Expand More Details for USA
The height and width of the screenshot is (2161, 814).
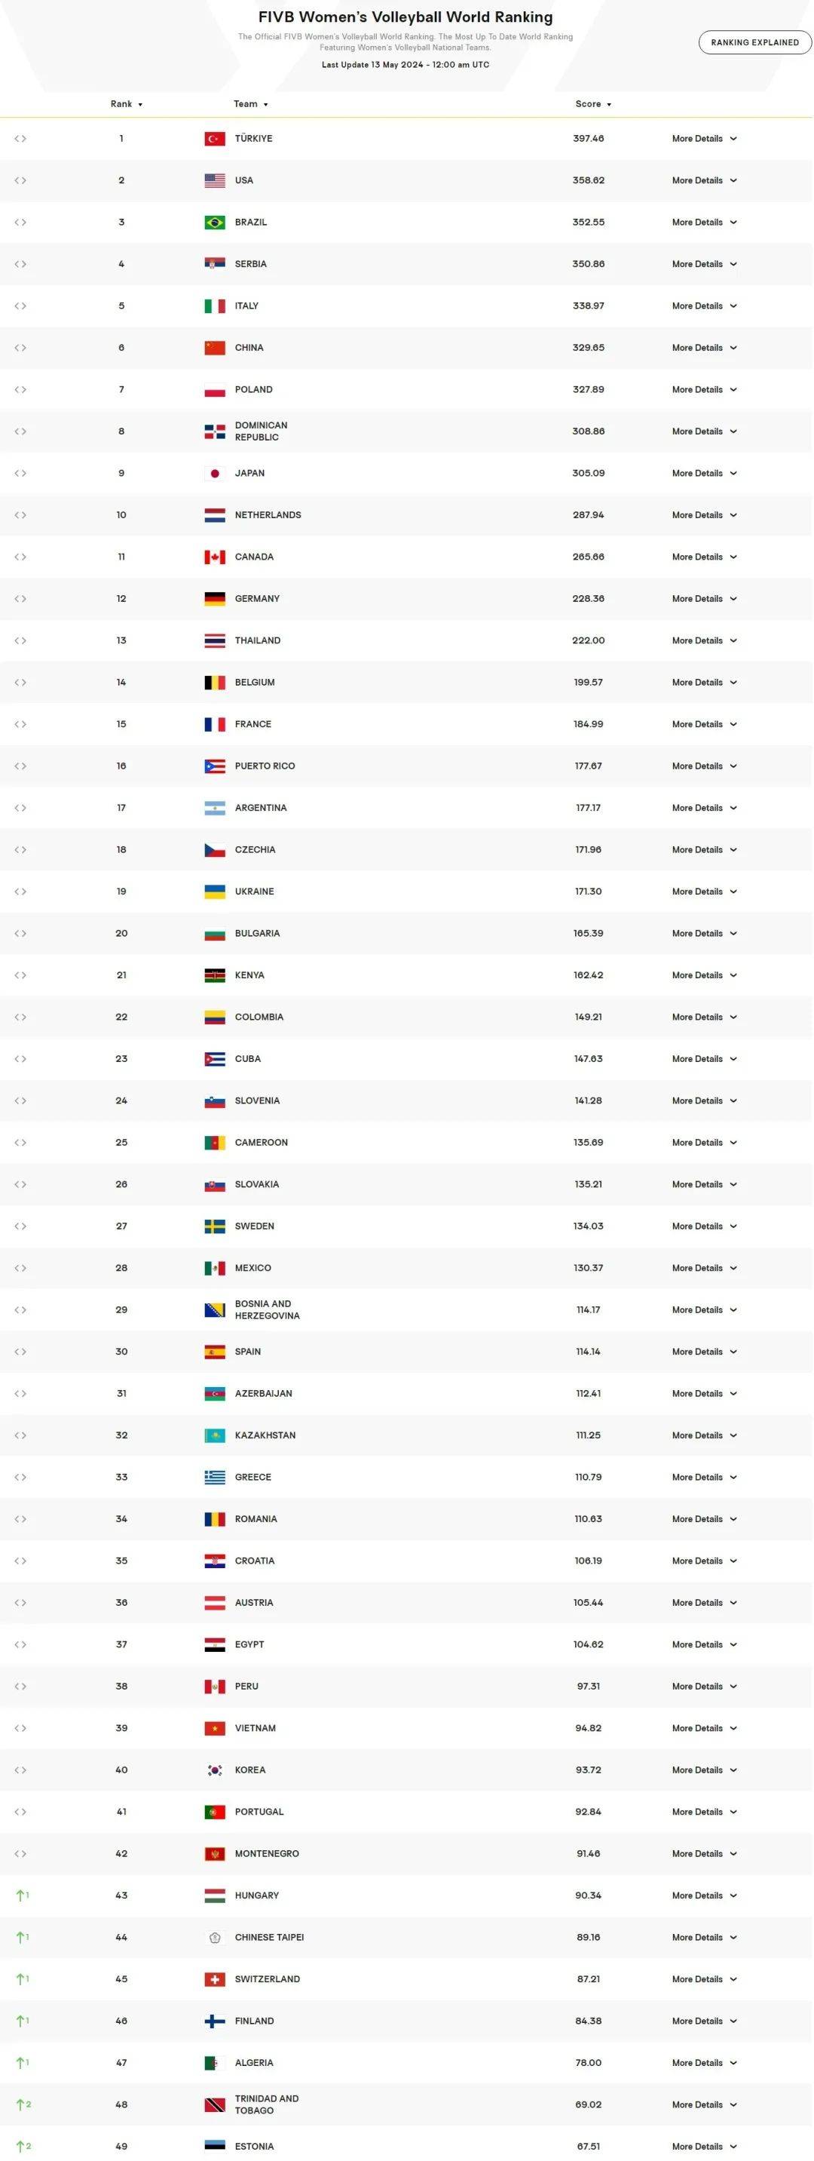[703, 180]
